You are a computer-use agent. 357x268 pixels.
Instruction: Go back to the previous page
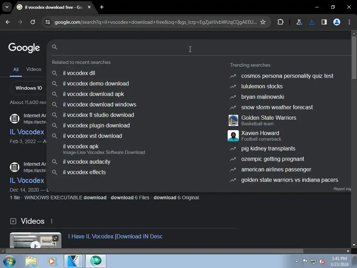[x=8, y=22]
